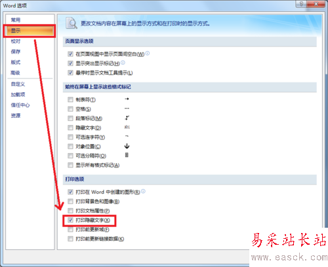
Task: Click the object anchor symbol icon
Action: 127,146
